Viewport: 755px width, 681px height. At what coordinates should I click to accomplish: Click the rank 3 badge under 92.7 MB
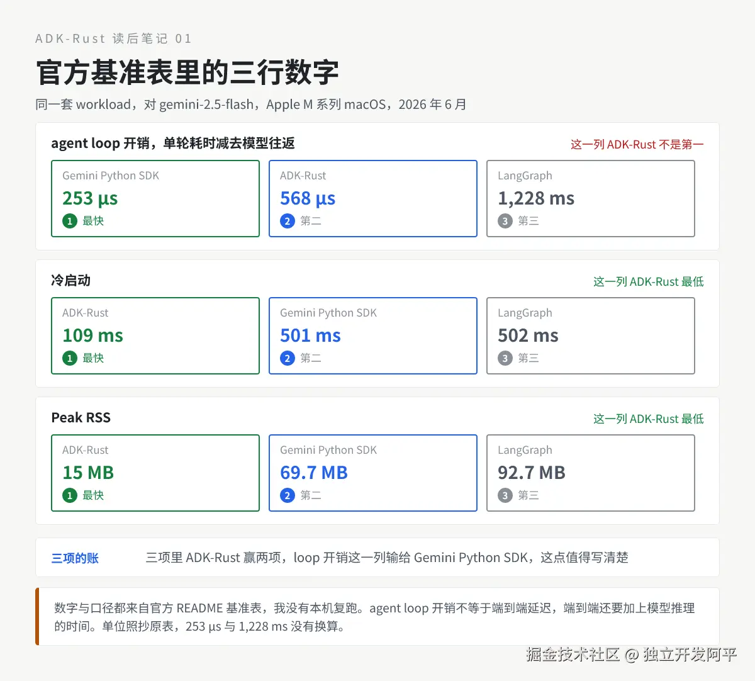[505, 495]
